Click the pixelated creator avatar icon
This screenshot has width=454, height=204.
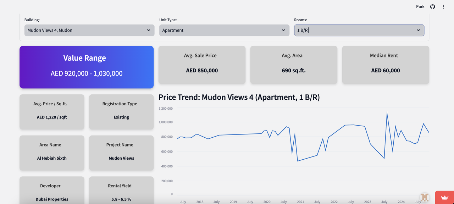(x=425, y=197)
